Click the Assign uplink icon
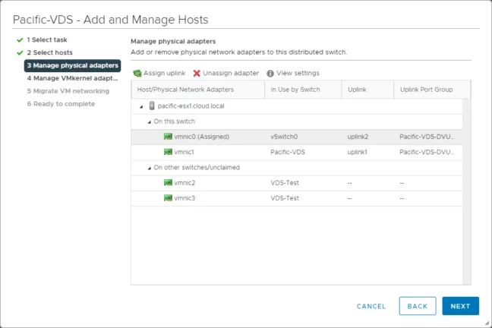 tap(137, 73)
